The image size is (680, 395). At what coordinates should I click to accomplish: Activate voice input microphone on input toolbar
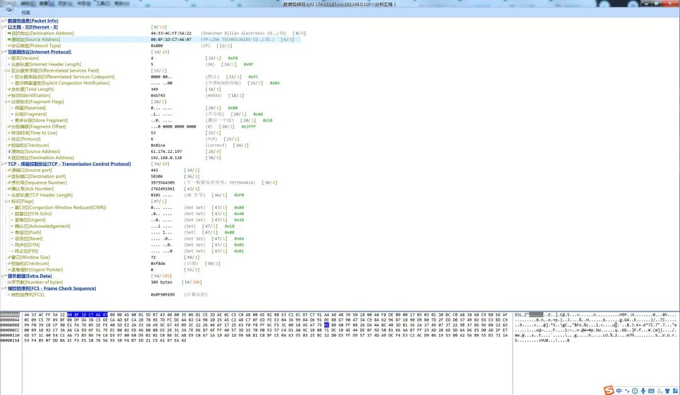643,390
